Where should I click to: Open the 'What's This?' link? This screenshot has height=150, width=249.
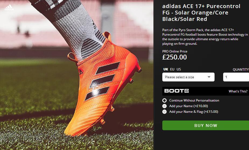pyautogui.click(x=238, y=91)
